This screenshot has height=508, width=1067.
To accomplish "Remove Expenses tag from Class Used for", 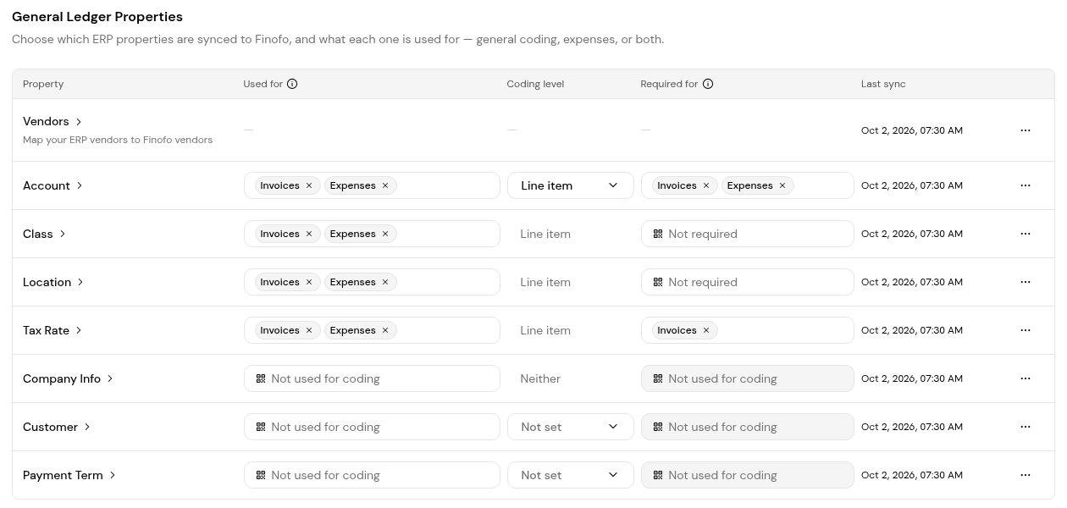I will (385, 234).
